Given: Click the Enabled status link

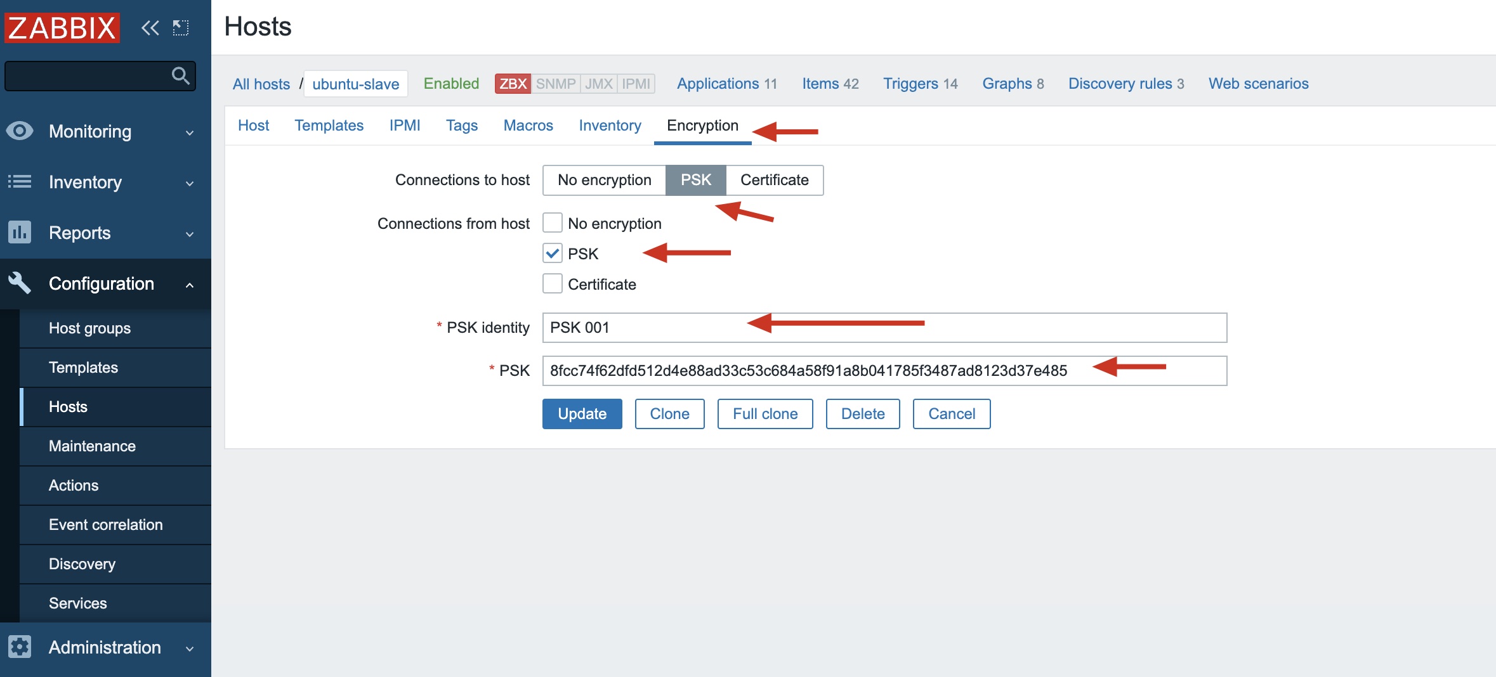Looking at the screenshot, I should pos(451,84).
